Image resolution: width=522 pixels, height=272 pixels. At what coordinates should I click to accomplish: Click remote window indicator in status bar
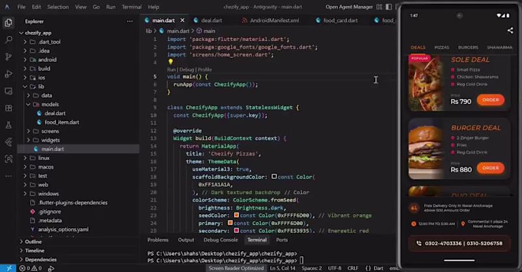pos(8,268)
